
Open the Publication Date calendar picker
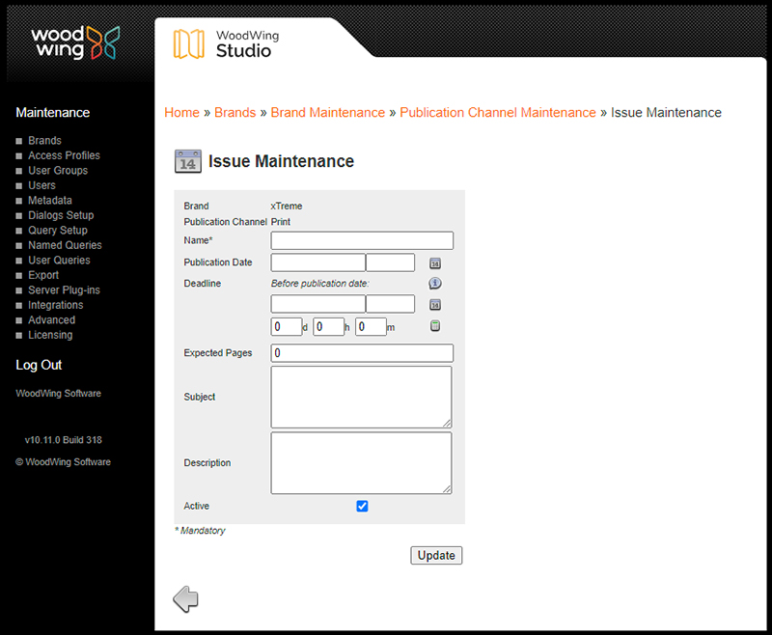(434, 262)
